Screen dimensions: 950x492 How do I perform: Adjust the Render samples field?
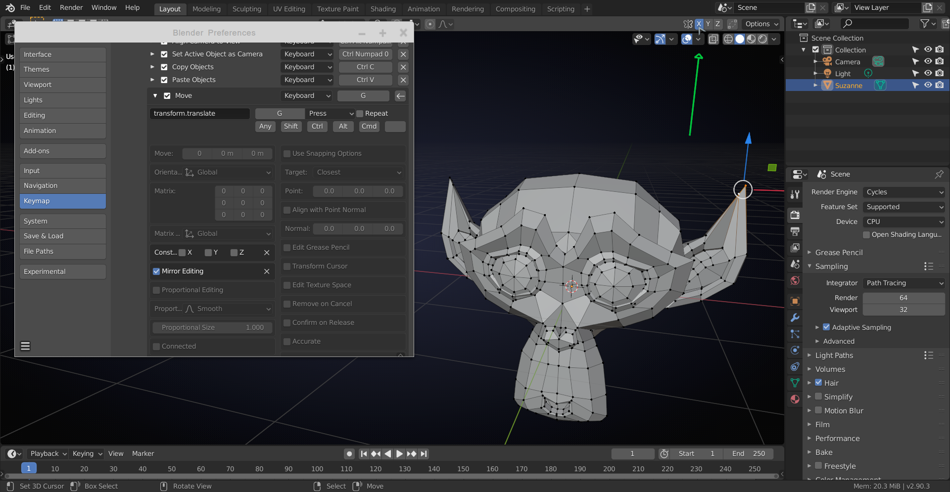(x=903, y=298)
